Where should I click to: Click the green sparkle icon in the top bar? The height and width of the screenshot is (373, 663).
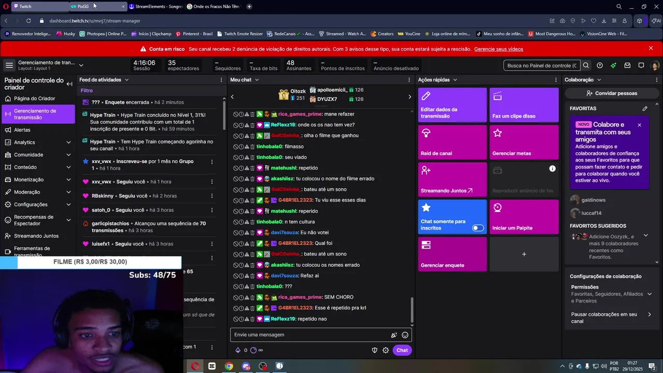click(x=613, y=65)
